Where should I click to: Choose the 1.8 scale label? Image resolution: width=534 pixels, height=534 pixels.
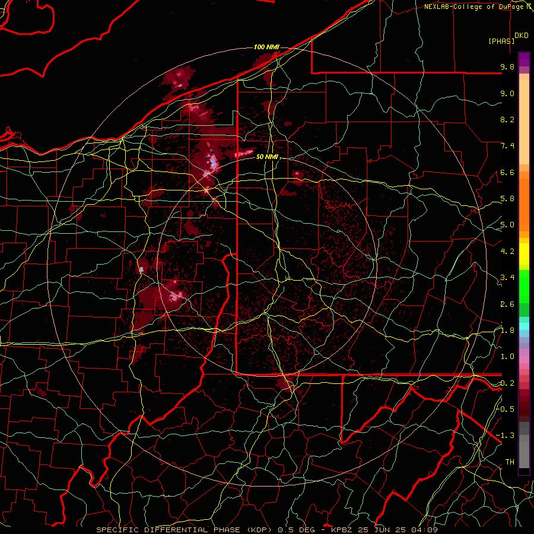pyautogui.click(x=507, y=330)
